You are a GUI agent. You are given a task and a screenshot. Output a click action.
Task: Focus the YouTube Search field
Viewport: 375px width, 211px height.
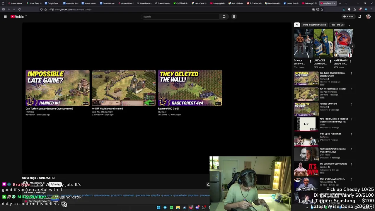[180, 17]
